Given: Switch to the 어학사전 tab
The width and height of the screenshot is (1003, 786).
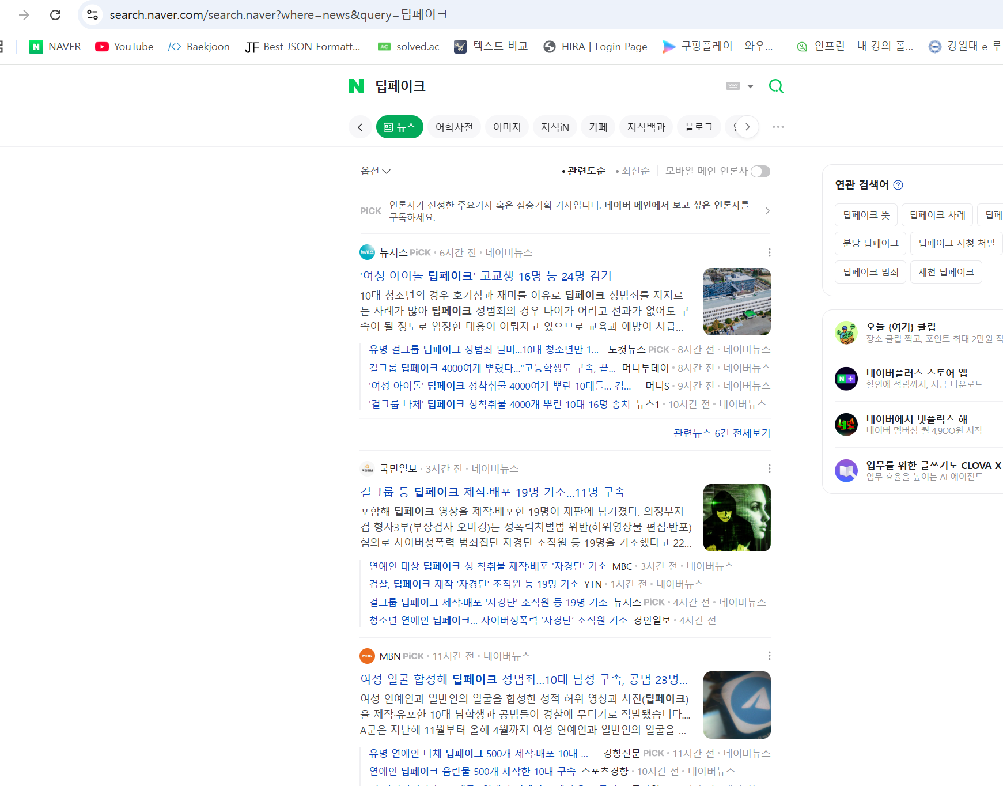Looking at the screenshot, I should (x=454, y=127).
